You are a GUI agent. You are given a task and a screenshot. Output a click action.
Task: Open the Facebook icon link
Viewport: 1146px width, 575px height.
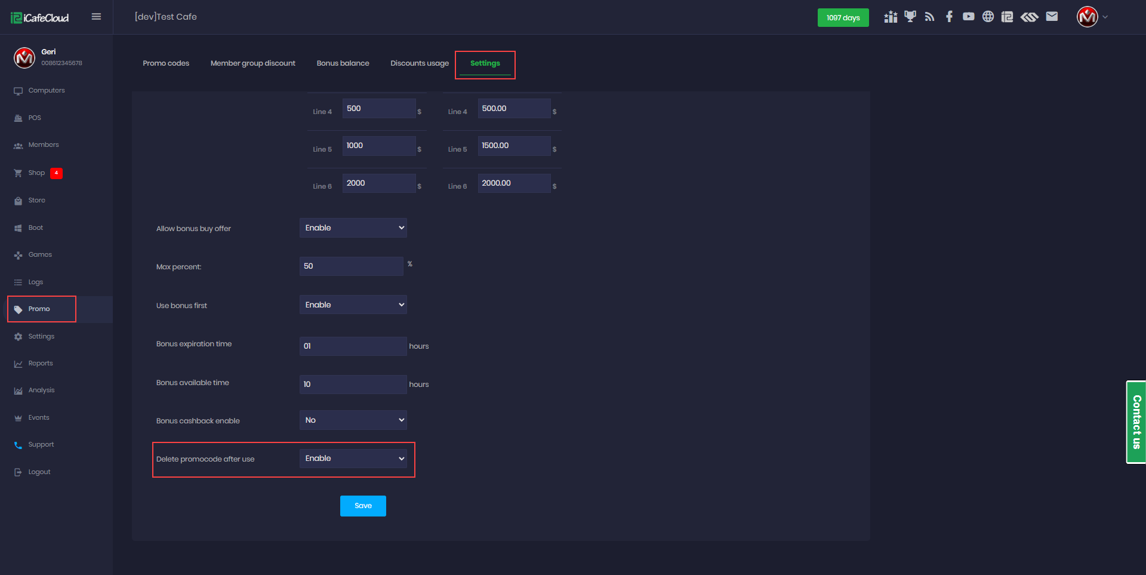coord(949,17)
